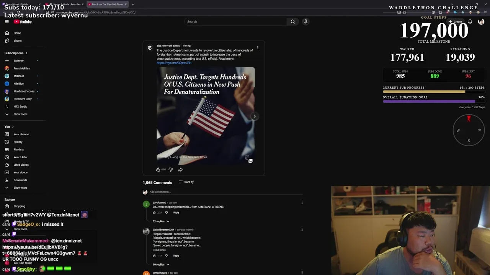This screenshot has height=275, width=490.
Task: Open the @Vulcanerd commenter avatar
Action: tap(146, 204)
